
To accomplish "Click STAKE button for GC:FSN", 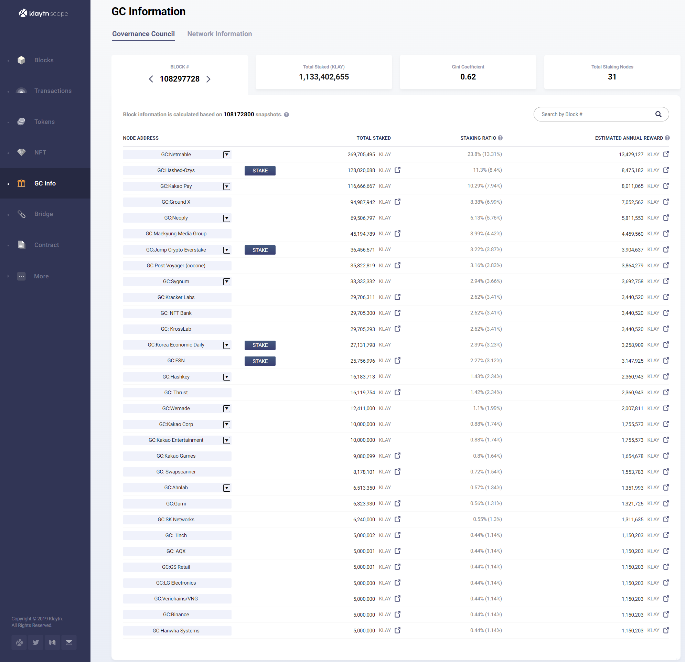I will point(260,361).
